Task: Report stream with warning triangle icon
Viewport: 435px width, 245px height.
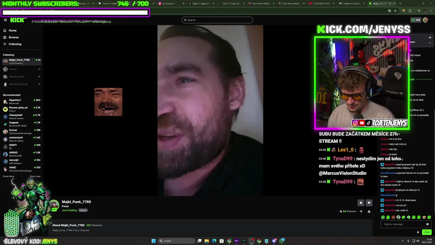Action: 369,211
